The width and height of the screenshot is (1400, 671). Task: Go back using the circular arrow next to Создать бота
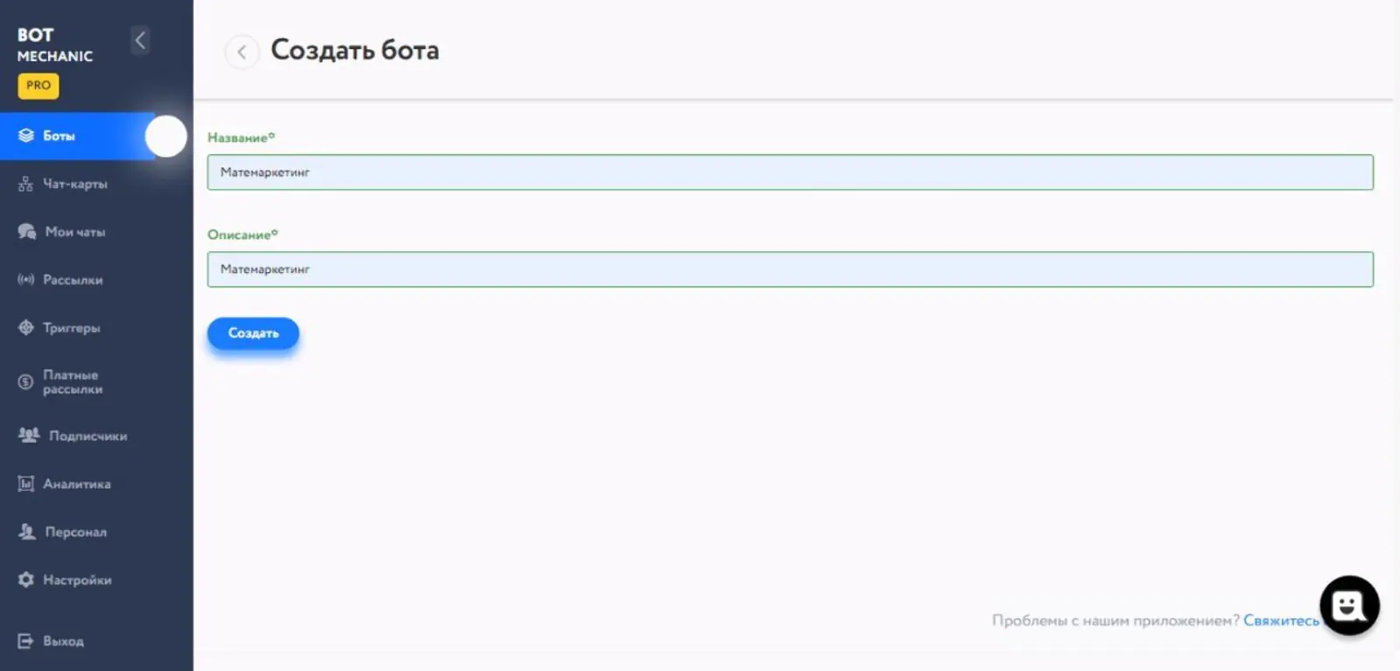[x=242, y=52]
